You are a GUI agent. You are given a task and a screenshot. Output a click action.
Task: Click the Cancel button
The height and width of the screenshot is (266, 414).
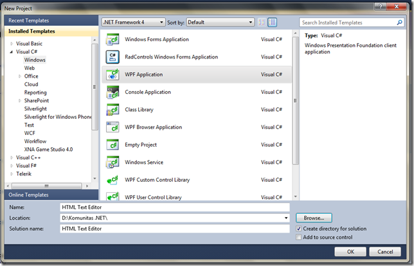point(385,252)
